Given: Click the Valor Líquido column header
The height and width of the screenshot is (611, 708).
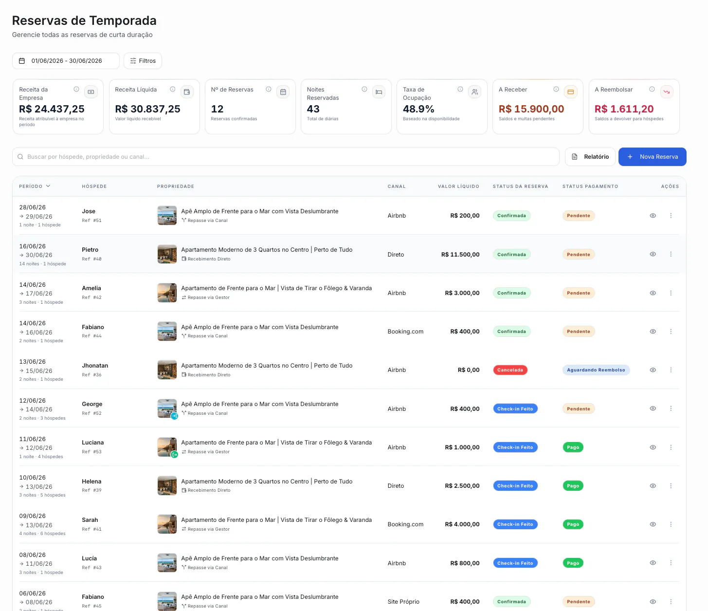Looking at the screenshot, I should coord(458,186).
